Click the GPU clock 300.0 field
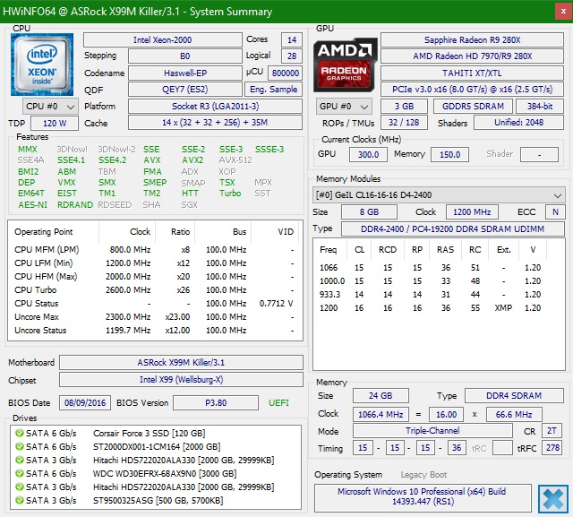Screen dimensions: 573x517 368,154
